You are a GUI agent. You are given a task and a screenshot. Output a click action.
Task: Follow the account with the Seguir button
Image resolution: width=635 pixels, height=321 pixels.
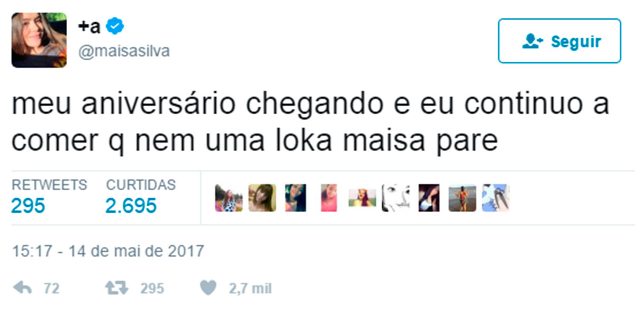(x=559, y=41)
